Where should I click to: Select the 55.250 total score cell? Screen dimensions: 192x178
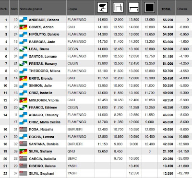(168, 20)
